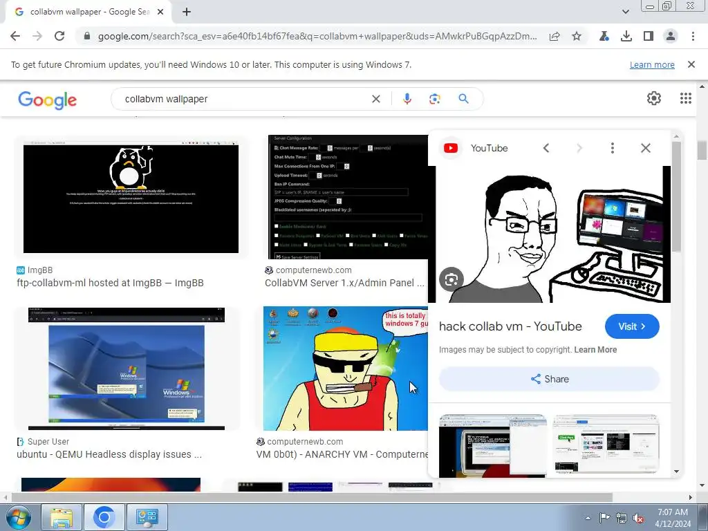Click ubuntu - QEMU Headless display issues title
708x531 pixels.
(x=109, y=454)
